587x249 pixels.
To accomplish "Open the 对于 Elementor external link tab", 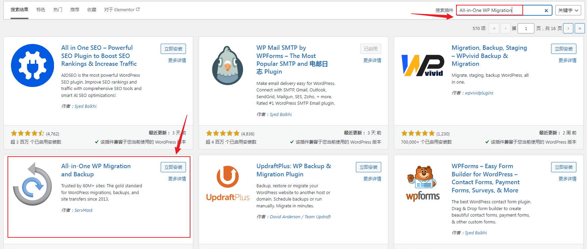I will (122, 10).
